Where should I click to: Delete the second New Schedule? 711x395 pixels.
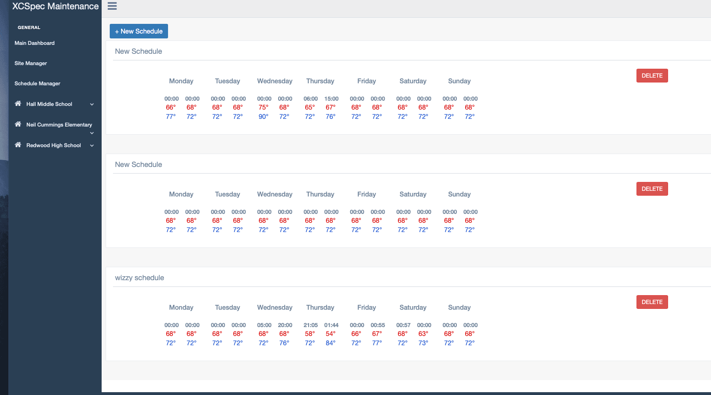click(652, 189)
